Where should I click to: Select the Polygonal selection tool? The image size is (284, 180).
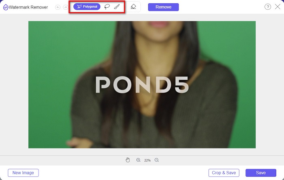click(87, 7)
